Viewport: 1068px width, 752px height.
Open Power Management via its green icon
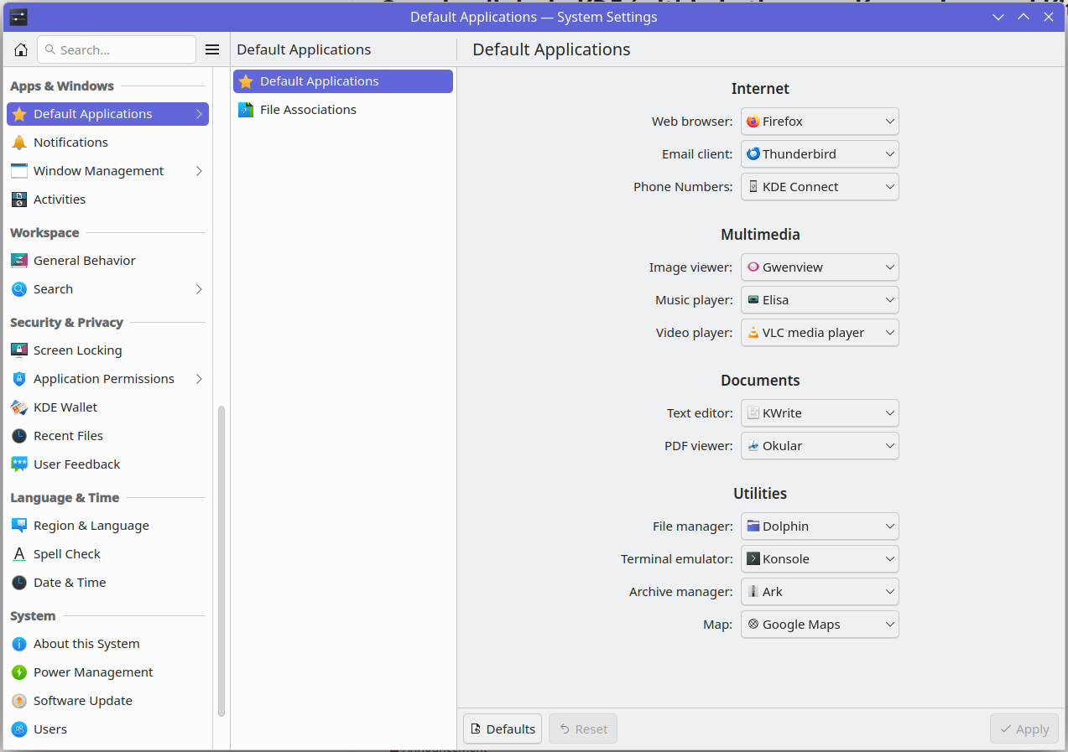(19, 672)
